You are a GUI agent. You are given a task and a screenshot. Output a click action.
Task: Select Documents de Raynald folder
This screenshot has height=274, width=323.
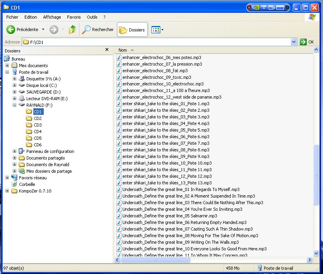point(48,165)
